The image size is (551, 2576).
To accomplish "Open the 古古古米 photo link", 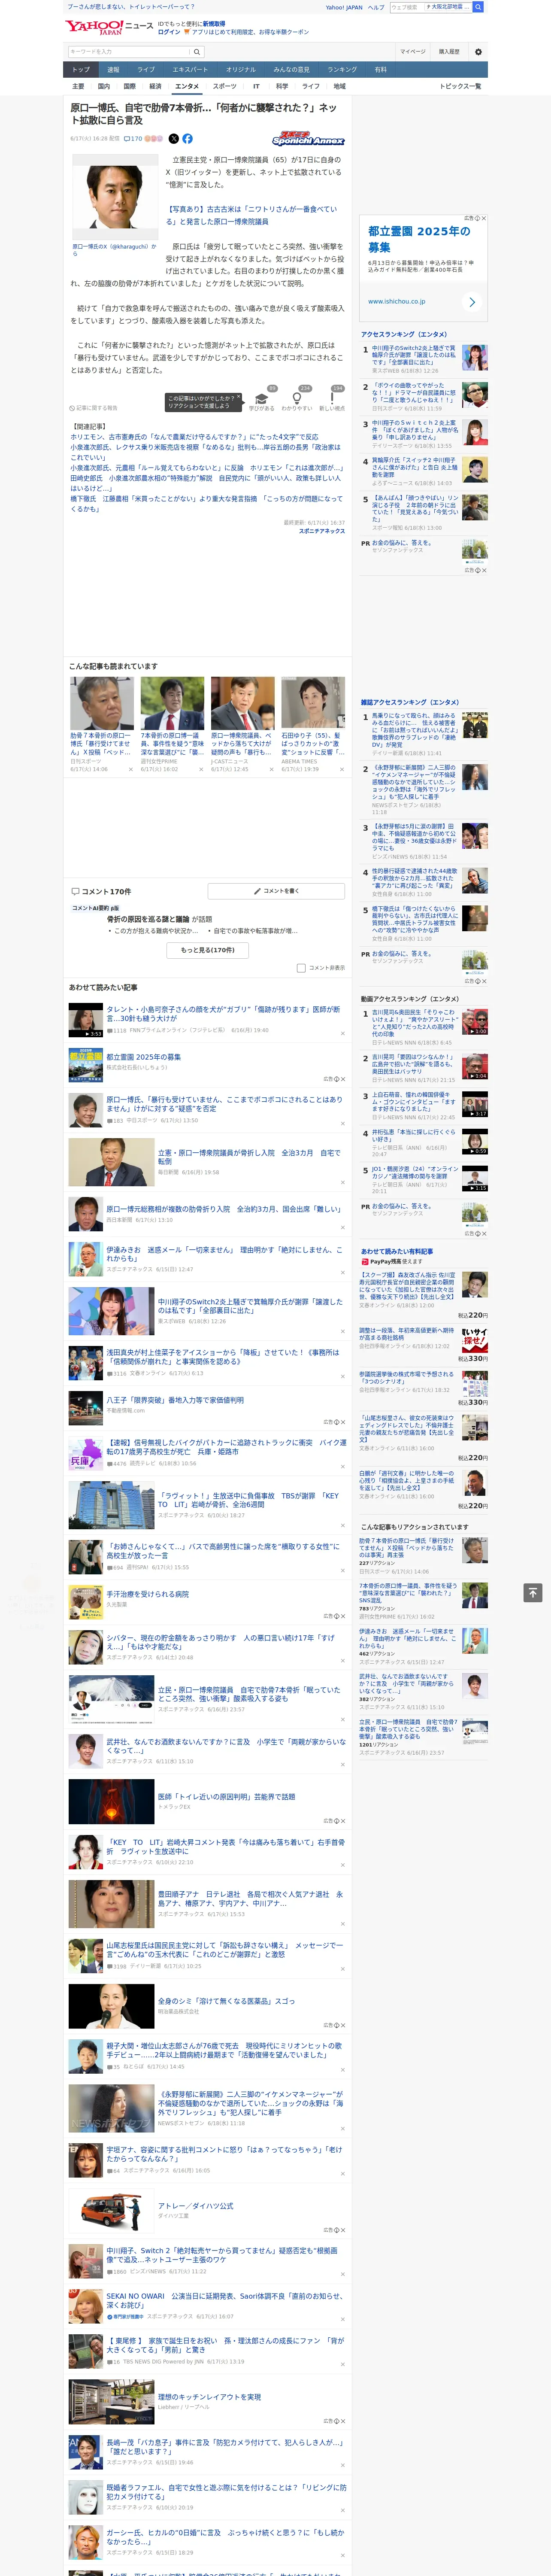I will tap(251, 215).
